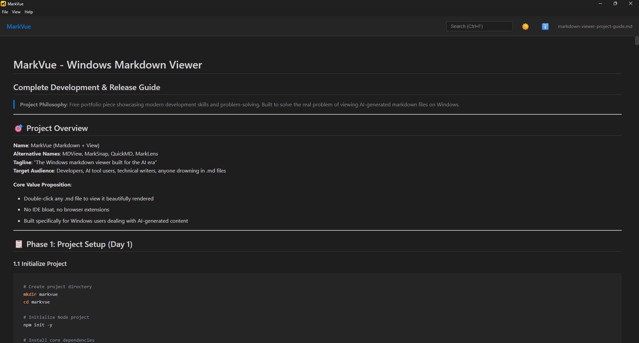
Task: Open the Help menu
Action: click(29, 12)
